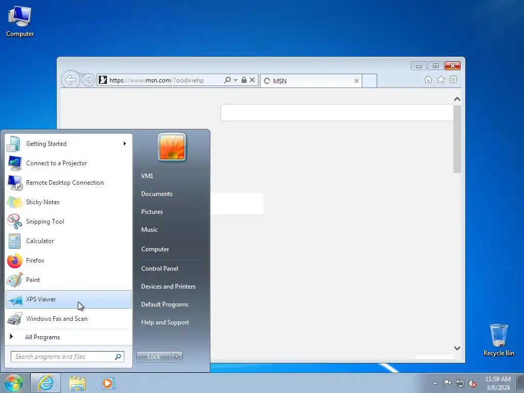Expand All Programs list
The width and height of the screenshot is (524, 393).
pyautogui.click(x=69, y=337)
